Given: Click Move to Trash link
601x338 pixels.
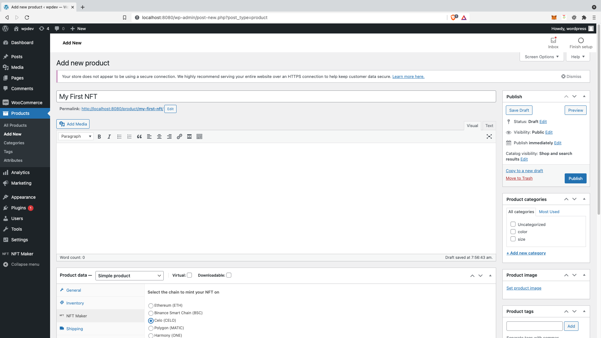Looking at the screenshot, I should [519, 178].
